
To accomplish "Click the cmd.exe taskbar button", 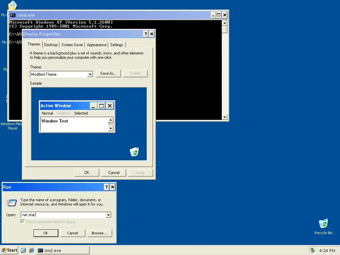I will (x=63, y=250).
